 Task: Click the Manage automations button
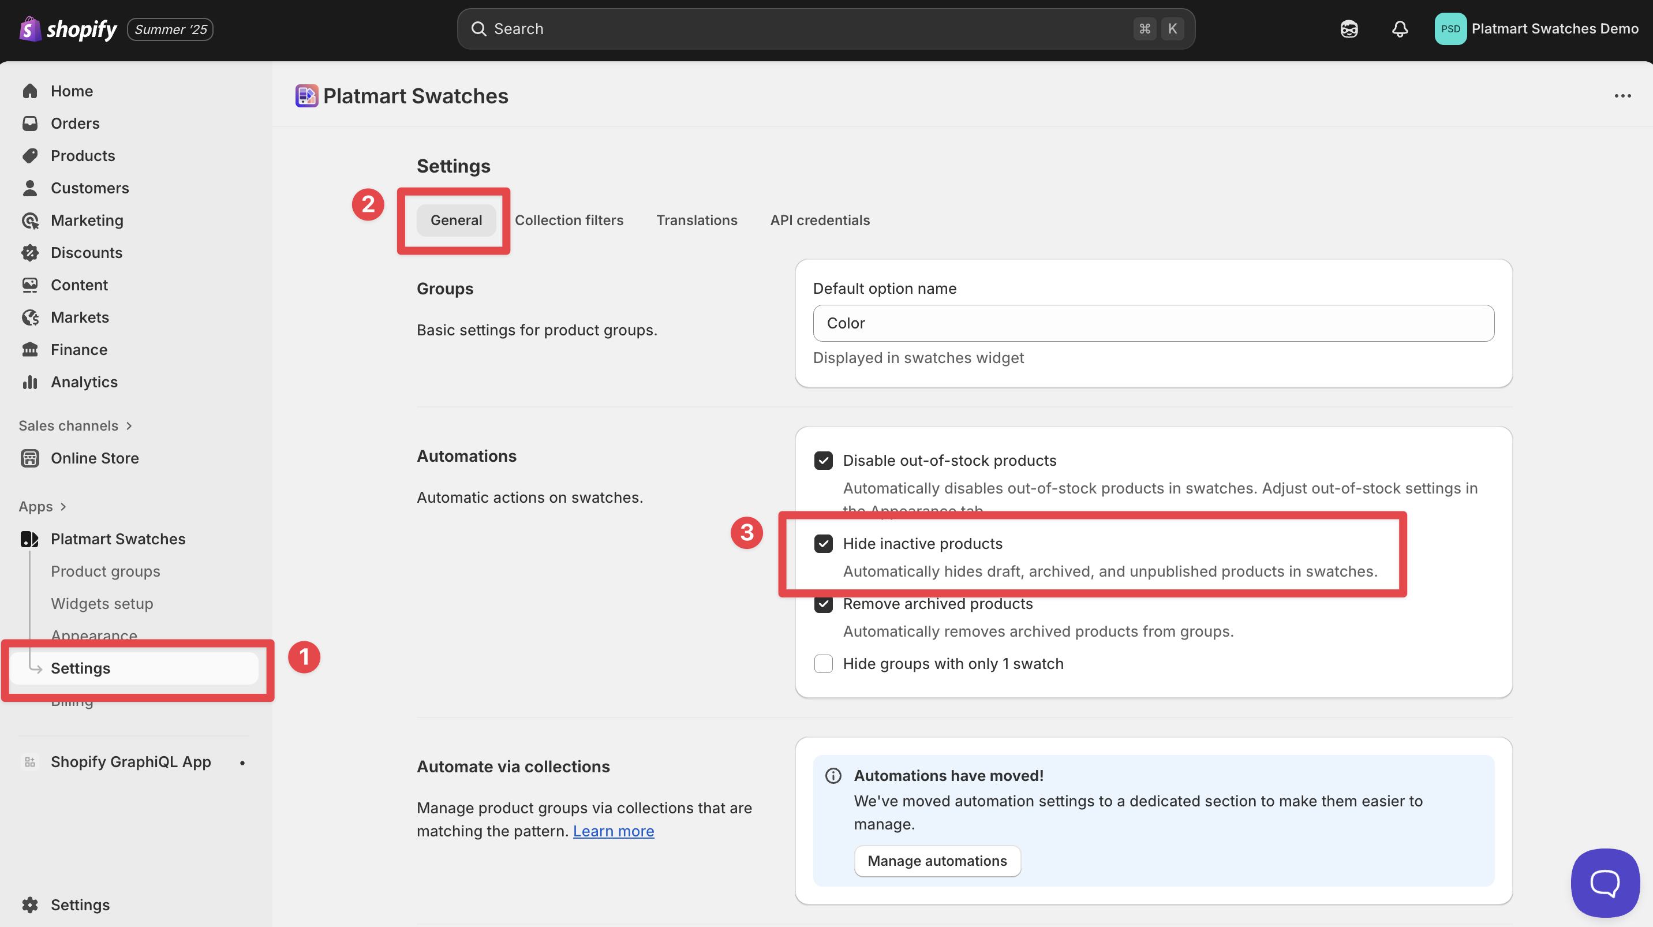click(x=937, y=861)
